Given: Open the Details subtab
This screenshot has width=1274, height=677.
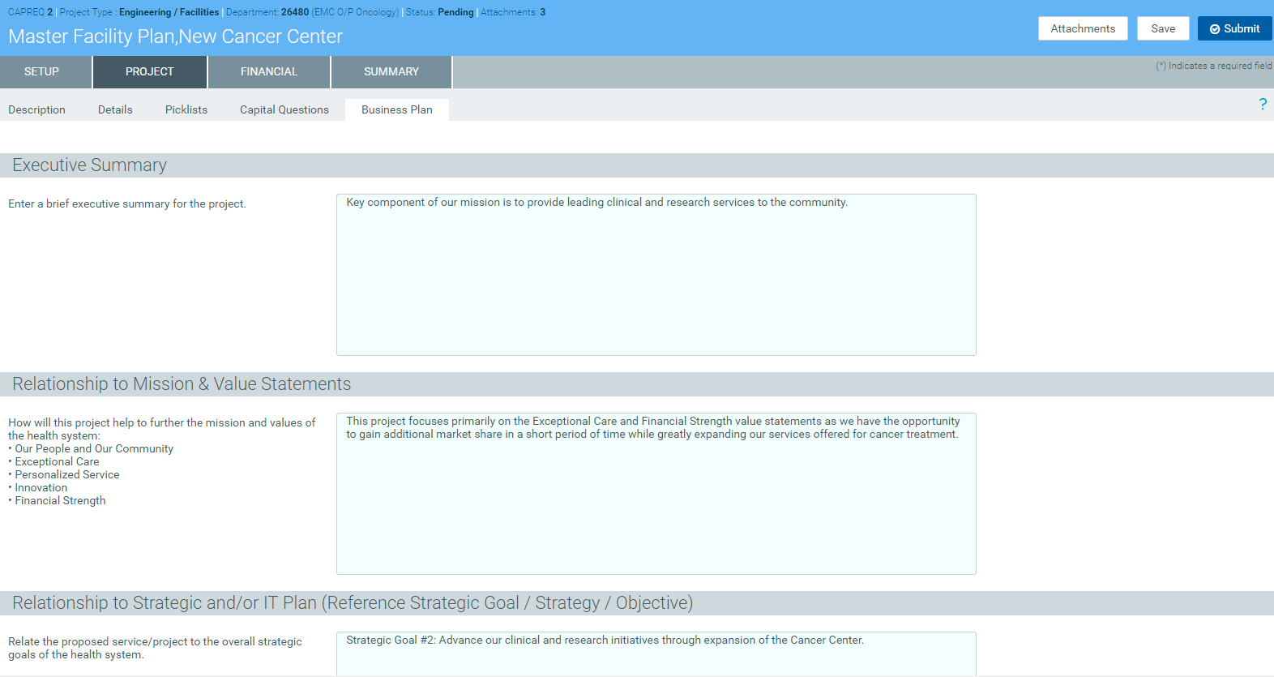Looking at the screenshot, I should [115, 110].
